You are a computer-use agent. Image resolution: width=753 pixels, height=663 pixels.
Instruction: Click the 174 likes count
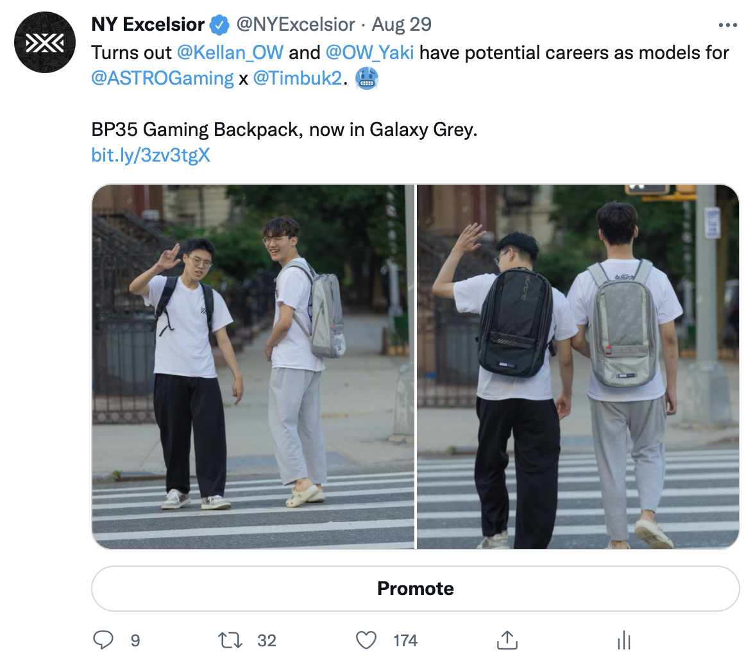[x=405, y=641]
